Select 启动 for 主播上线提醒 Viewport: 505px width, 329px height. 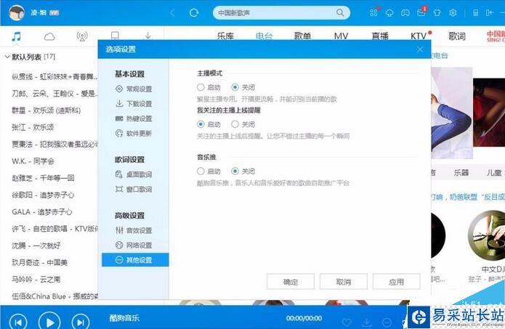[201, 124]
